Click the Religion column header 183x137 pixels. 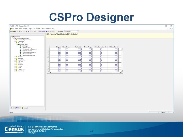click(55, 47)
